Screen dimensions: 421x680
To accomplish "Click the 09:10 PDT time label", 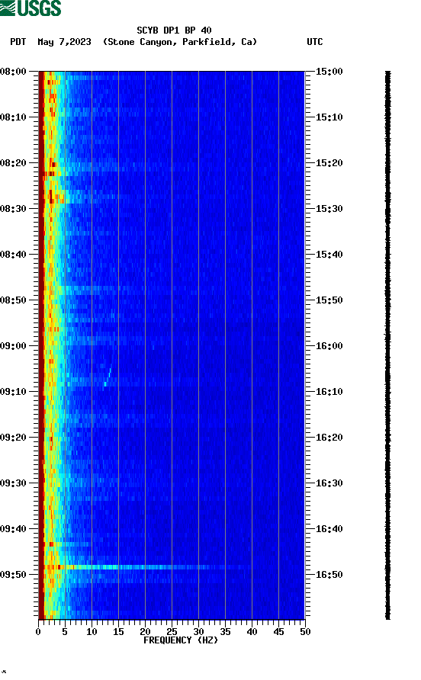I will point(13,392).
